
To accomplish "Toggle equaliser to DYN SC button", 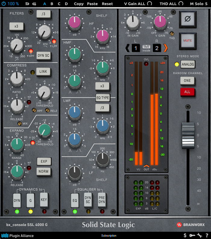I will tap(88, 200).
